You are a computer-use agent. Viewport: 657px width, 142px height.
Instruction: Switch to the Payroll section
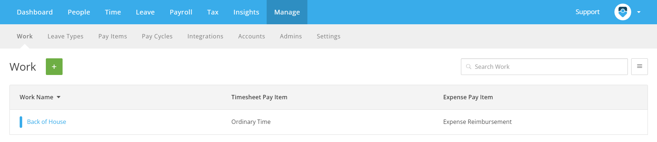181,12
